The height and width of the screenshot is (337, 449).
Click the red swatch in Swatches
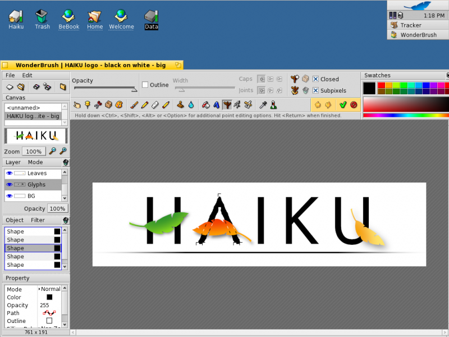tap(381, 85)
